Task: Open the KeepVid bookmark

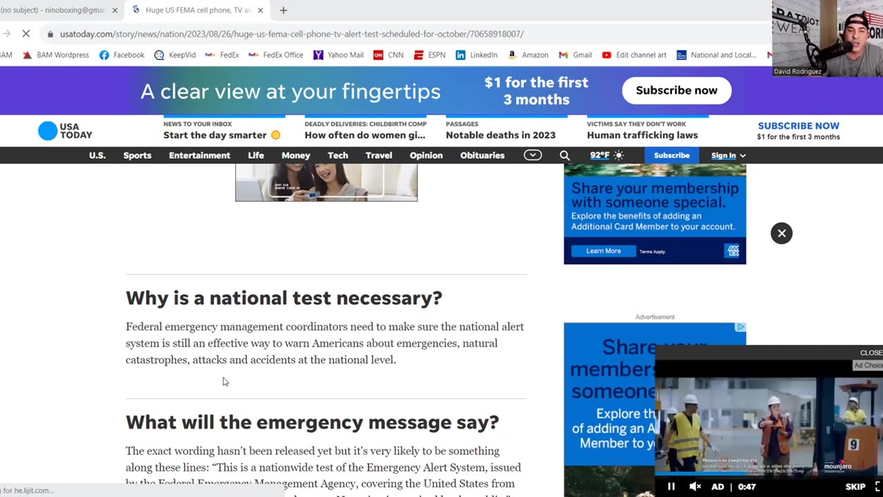Action: click(175, 55)
